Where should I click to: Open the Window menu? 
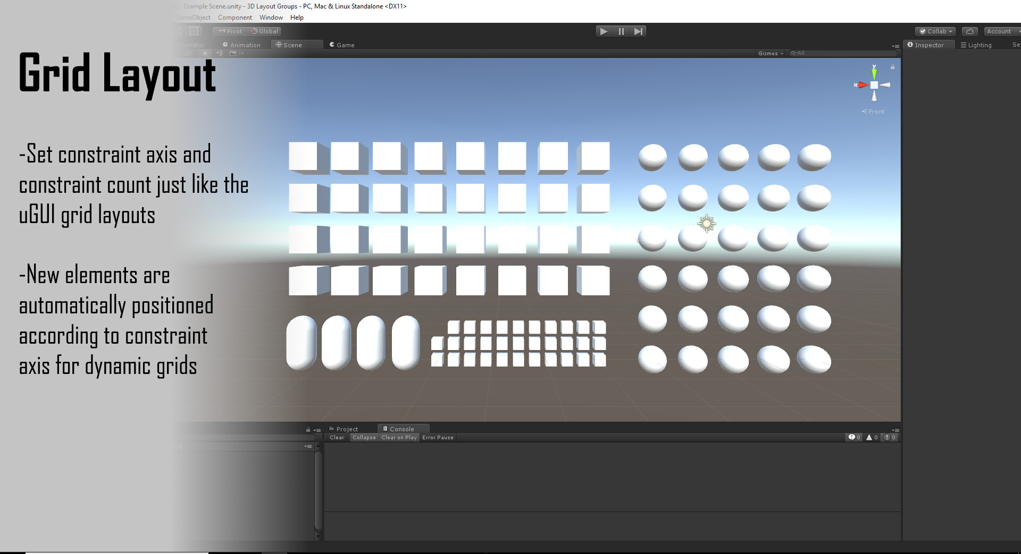coord(271,18)
